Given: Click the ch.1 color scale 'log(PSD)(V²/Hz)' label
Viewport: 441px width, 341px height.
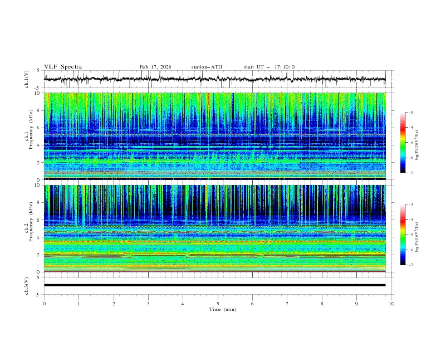Looking at the screenshot, I should point(416,145).
